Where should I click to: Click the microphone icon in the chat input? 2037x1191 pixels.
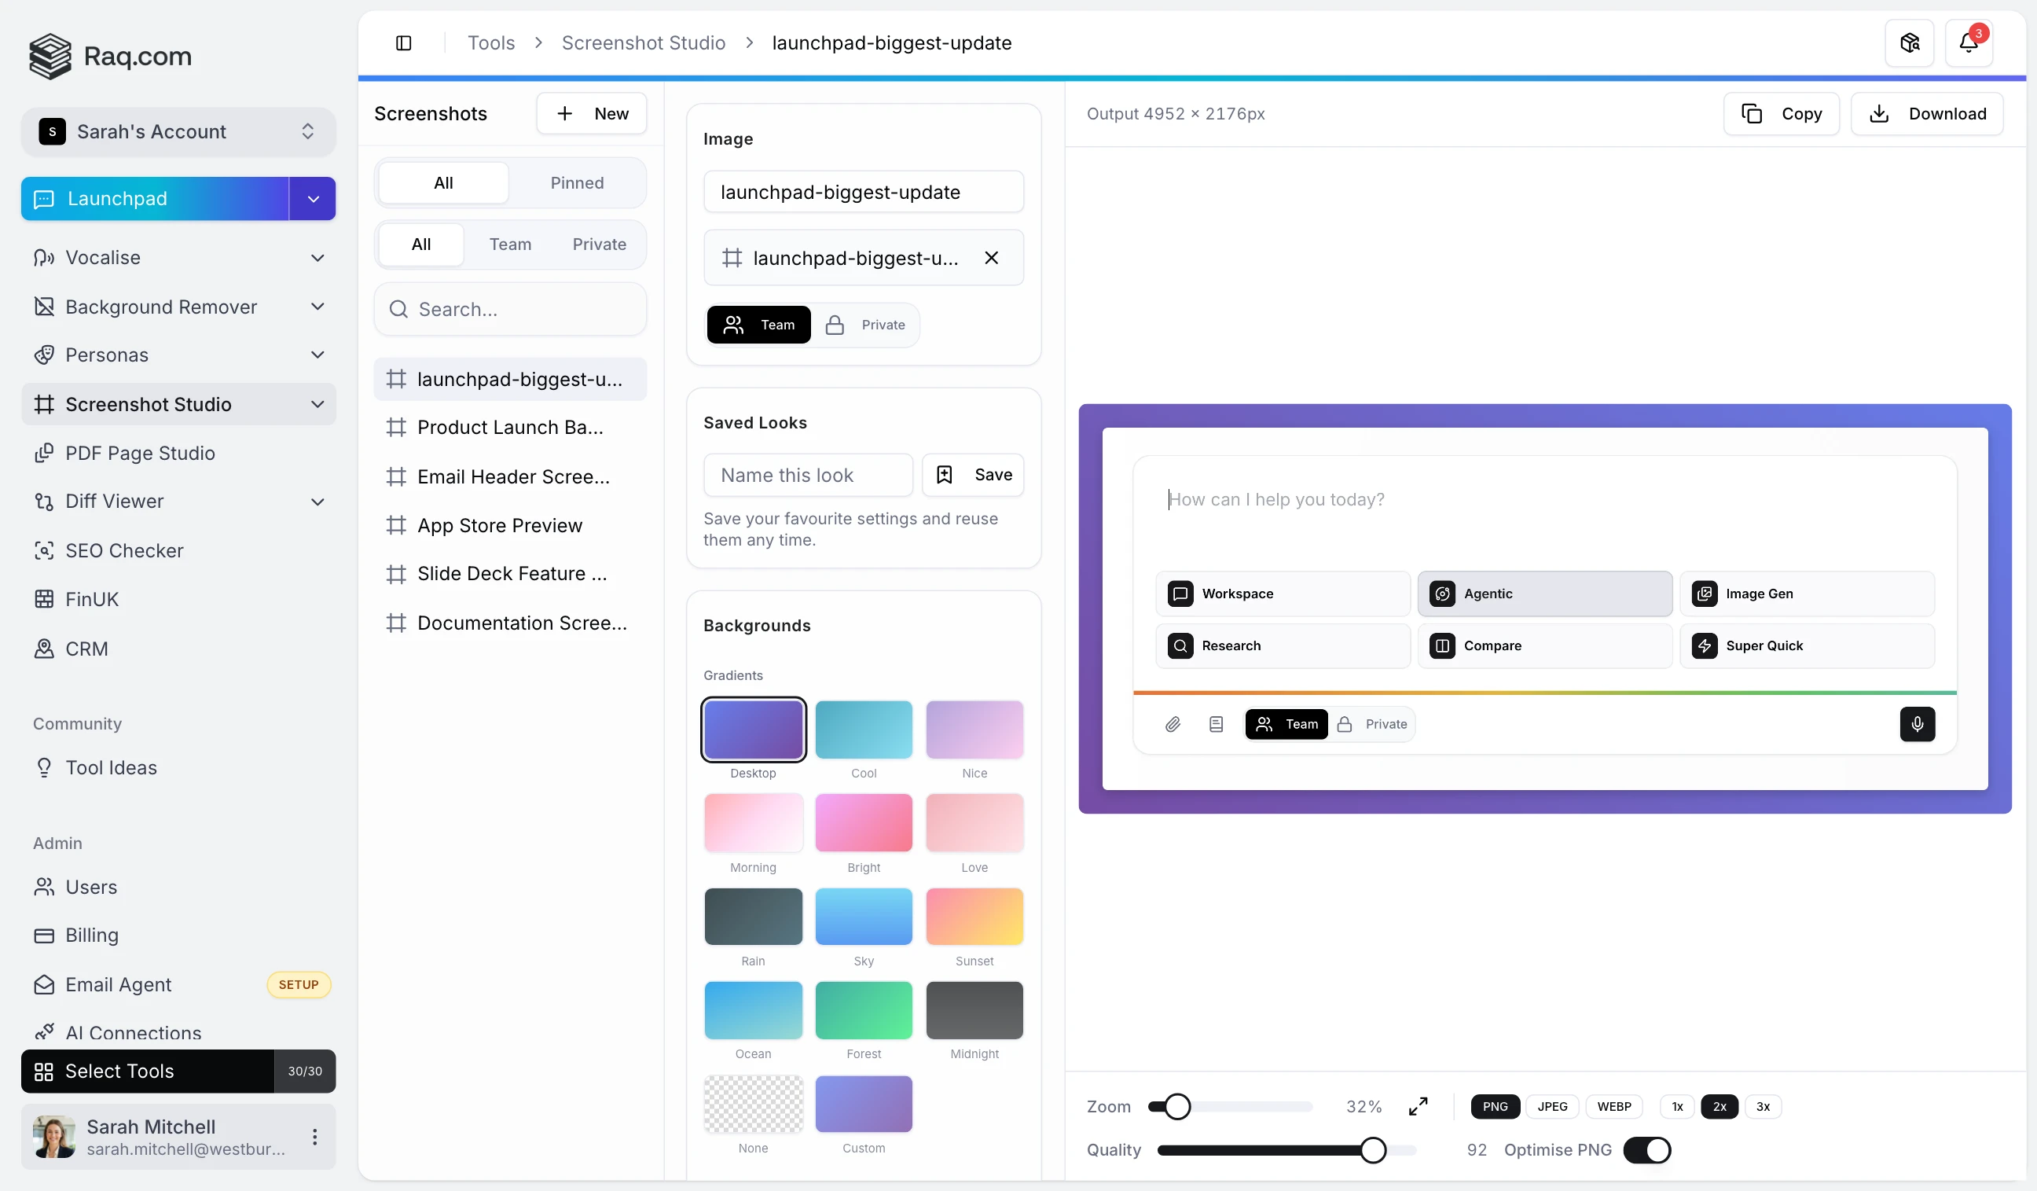pos(1918,725)
